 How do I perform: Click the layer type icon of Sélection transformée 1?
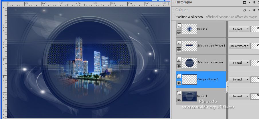179,43
